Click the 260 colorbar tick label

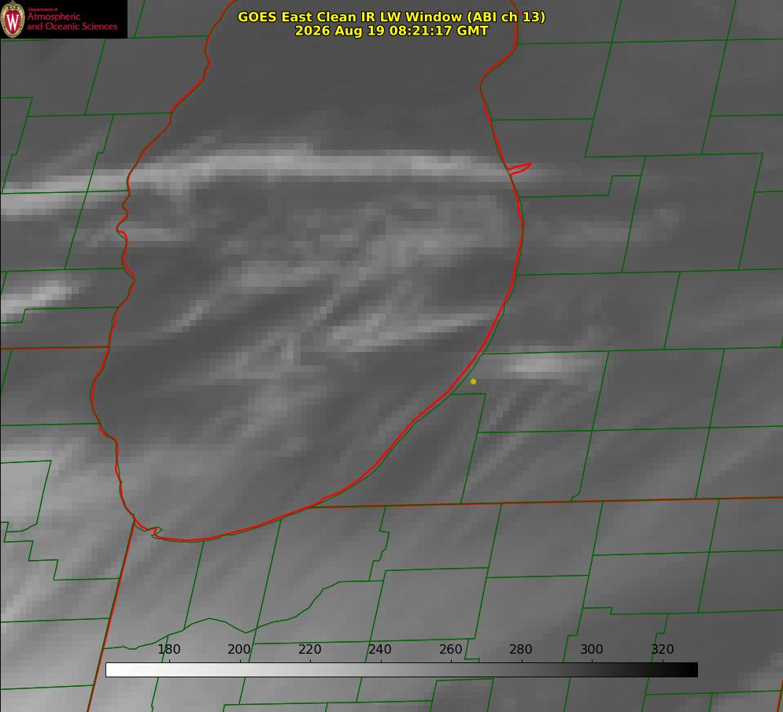450,649
